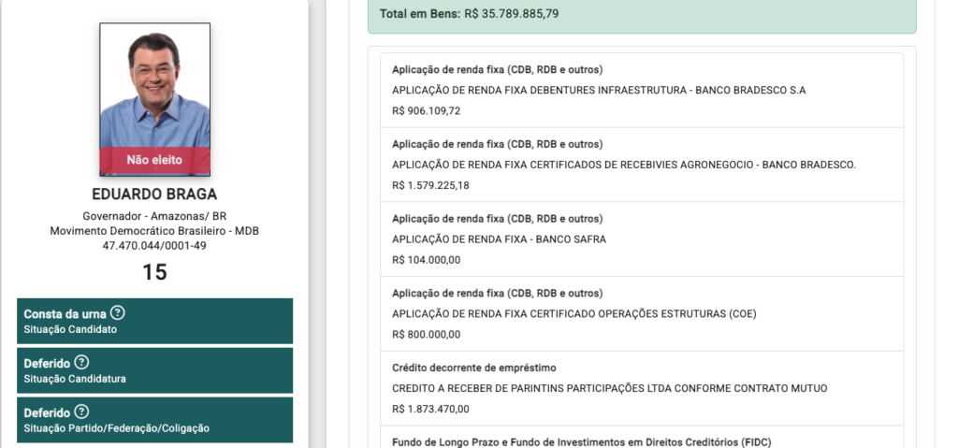
Task: Click help icon beside Deferido Situação Candidatura
Action: click(82, 363)
